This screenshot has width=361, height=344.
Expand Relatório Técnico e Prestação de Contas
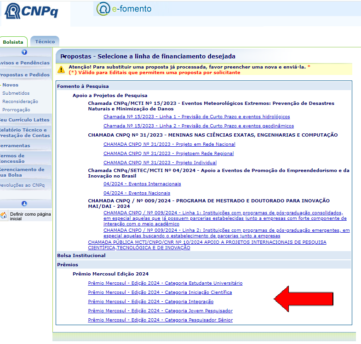(25, 132)
